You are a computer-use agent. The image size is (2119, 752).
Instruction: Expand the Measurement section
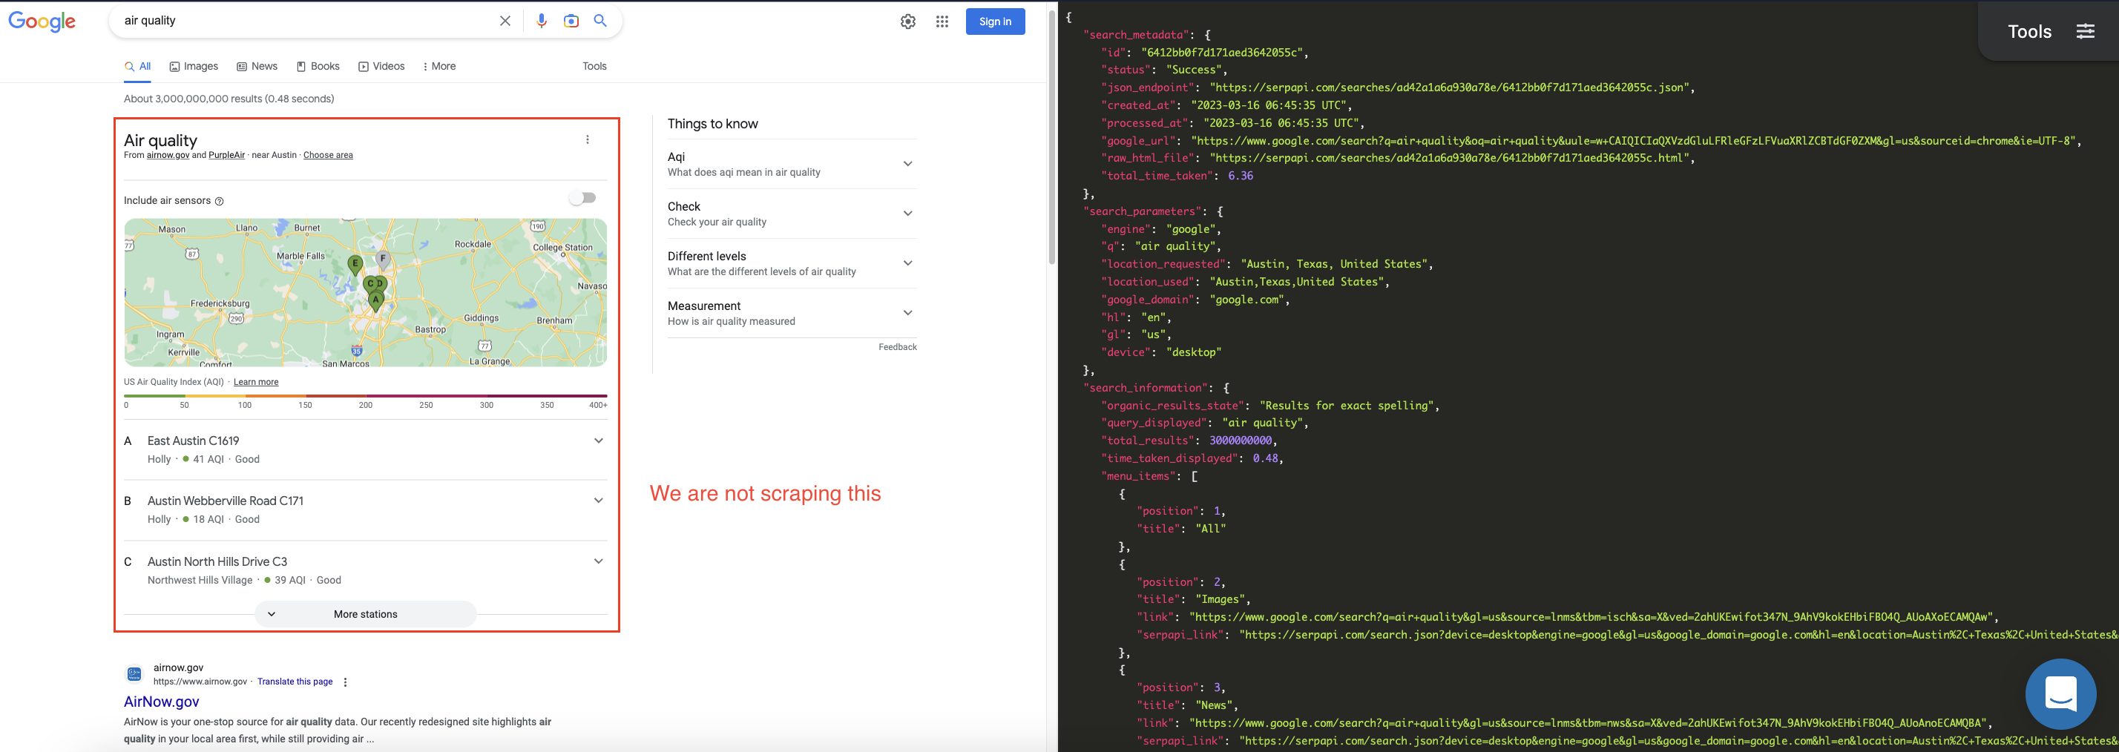pos(907,312)
